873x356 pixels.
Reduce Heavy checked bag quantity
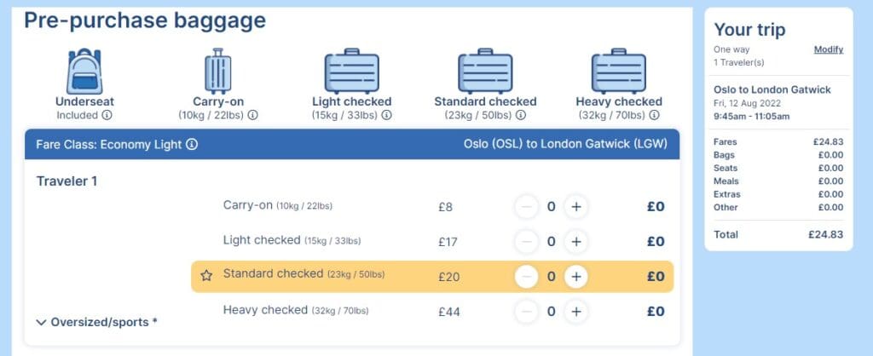[527, 312]
